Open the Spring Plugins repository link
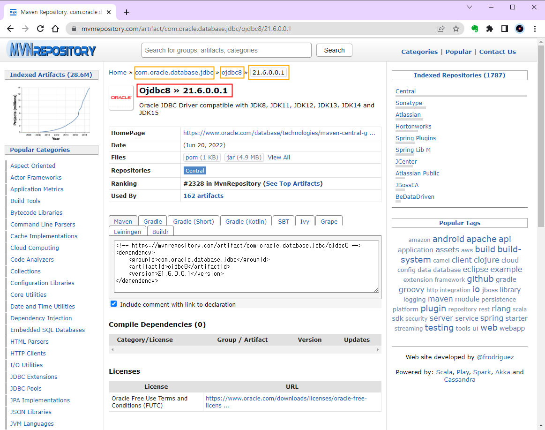The height and width of the screenshot is (430, 545). point(416,138)
